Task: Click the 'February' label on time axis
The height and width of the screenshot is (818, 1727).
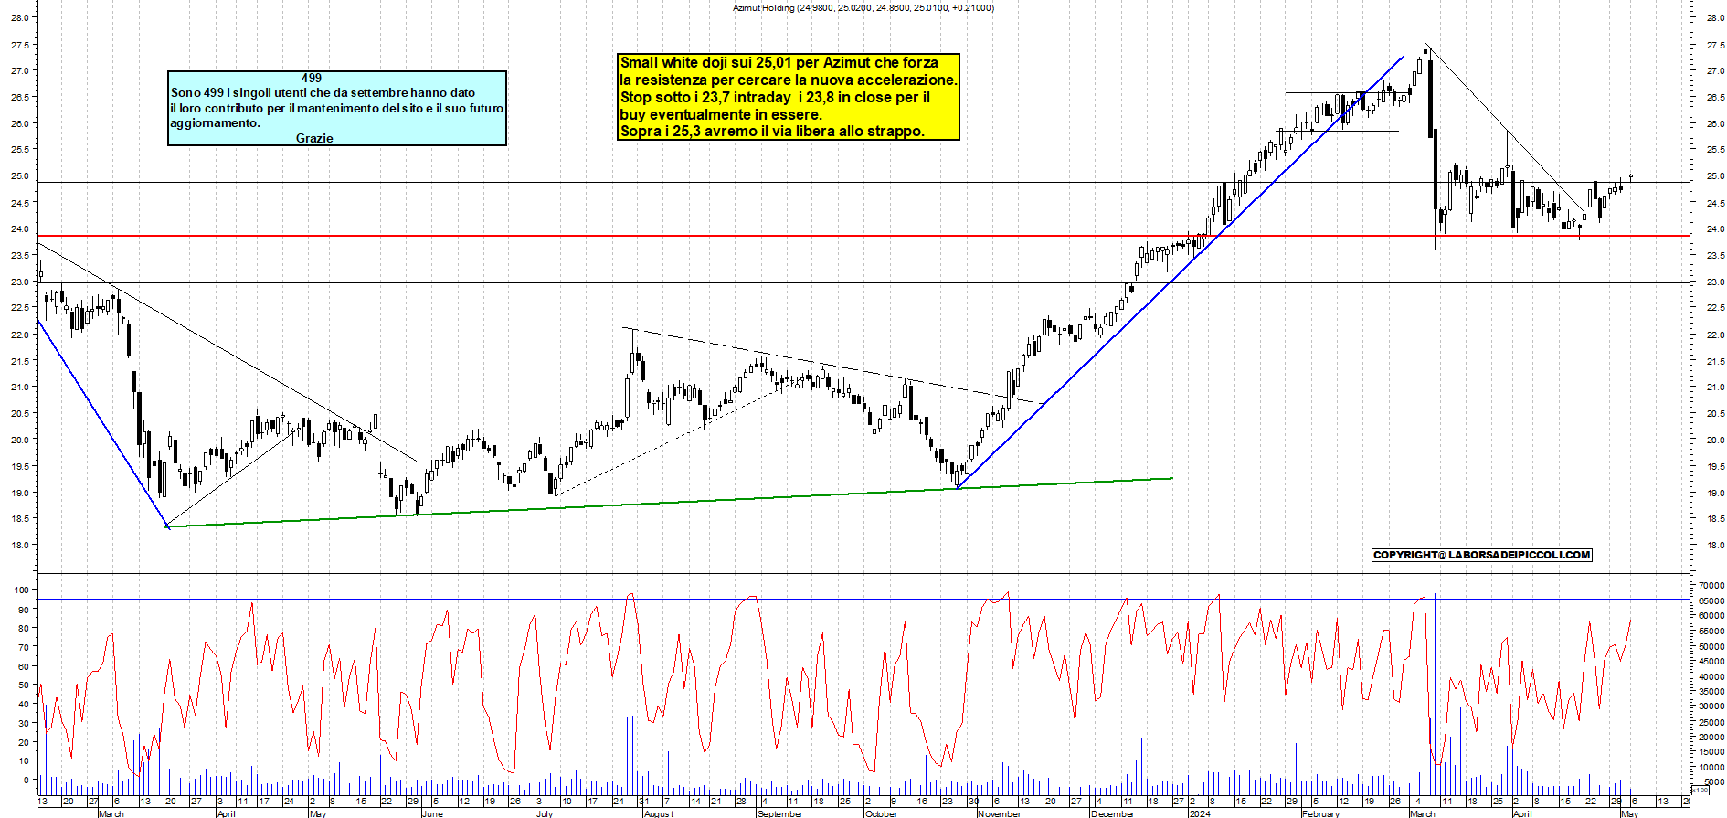Action: click(x=1321, y=813)
